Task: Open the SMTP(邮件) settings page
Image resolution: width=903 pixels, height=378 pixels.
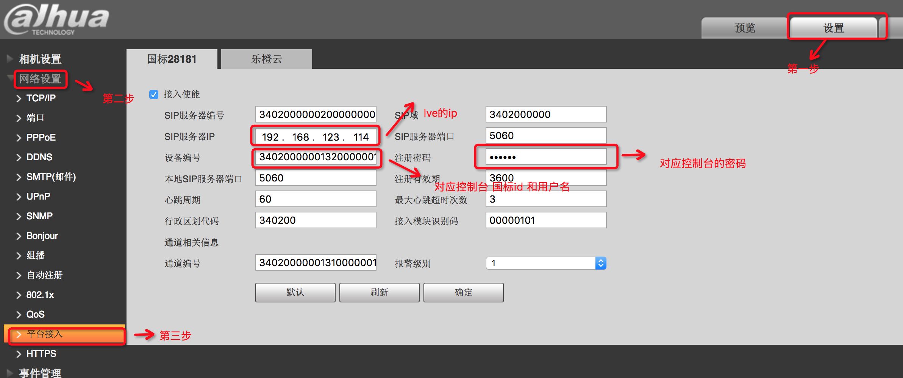Action: pos(51,177)
